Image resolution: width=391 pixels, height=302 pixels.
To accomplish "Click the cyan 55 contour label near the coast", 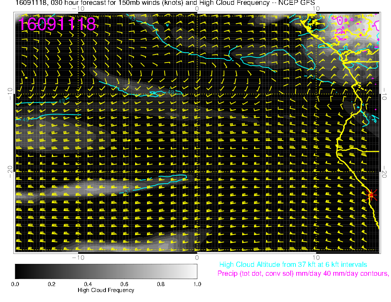I will tap(369, 117).
